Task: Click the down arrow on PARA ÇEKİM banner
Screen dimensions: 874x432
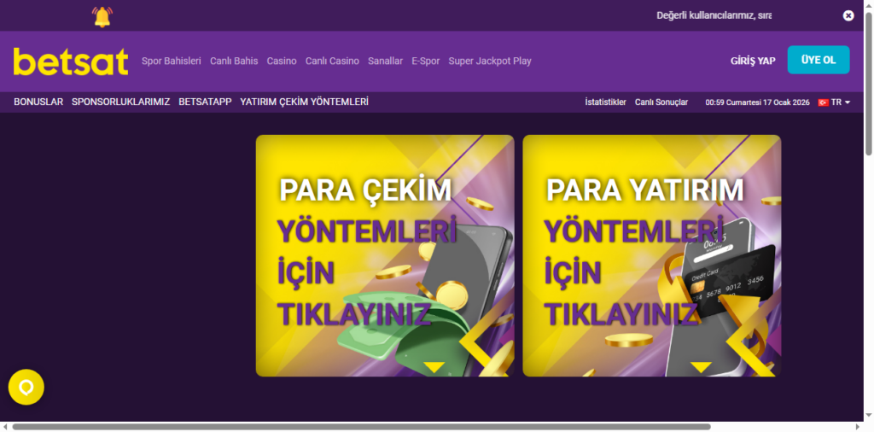Action: [x=434, y=367]
